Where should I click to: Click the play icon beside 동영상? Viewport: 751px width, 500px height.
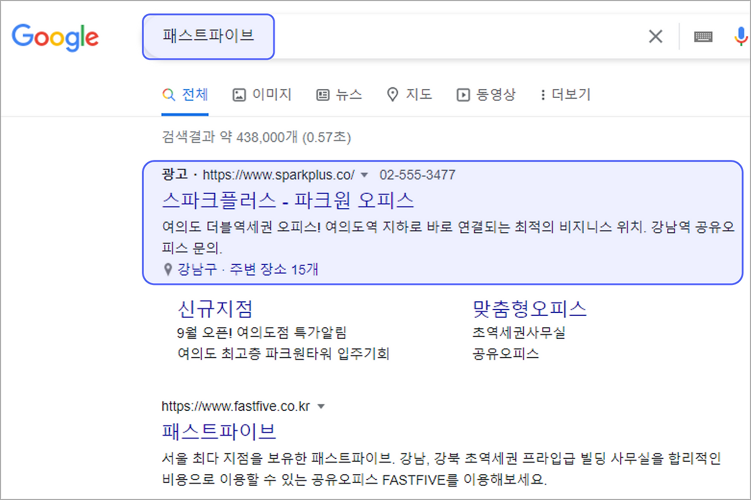point(463,94)
